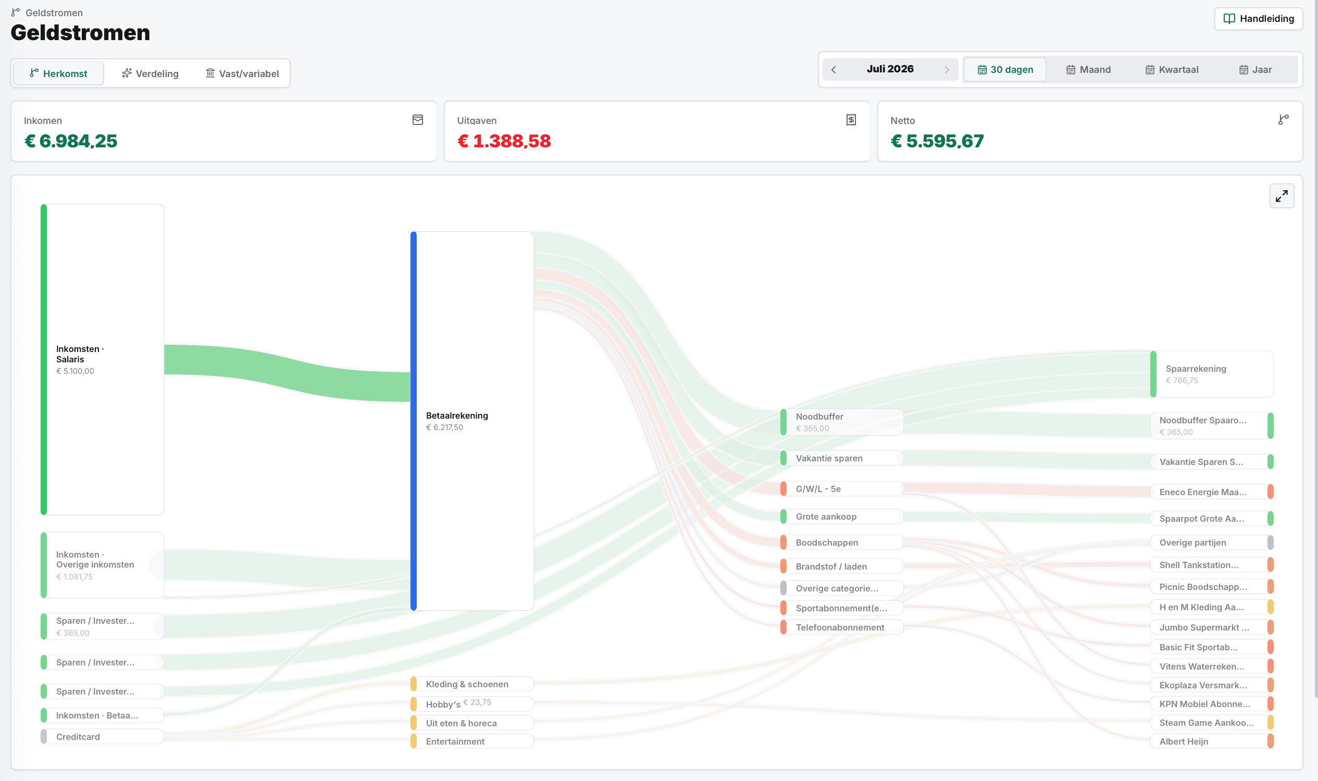This screenshot has height=781, width=1318.
Task: Select the Vakantie sparen node
Action: point(841,458)
